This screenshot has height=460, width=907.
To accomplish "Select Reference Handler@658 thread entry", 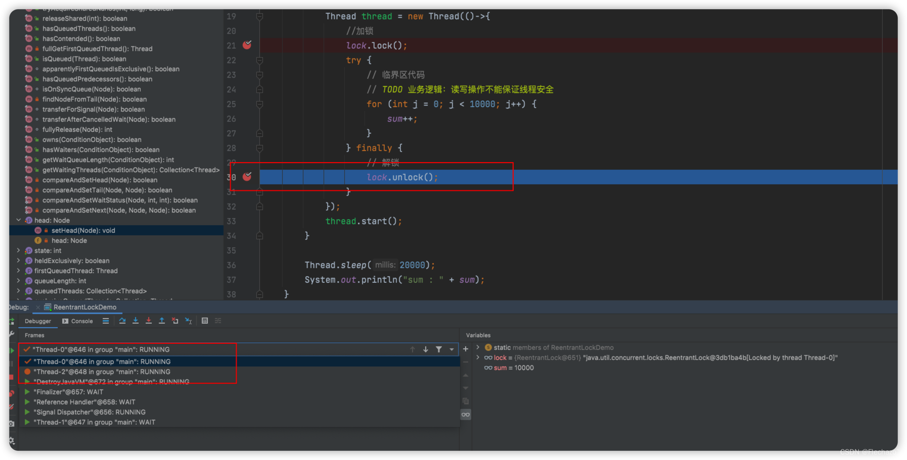I will click(239, 402).
